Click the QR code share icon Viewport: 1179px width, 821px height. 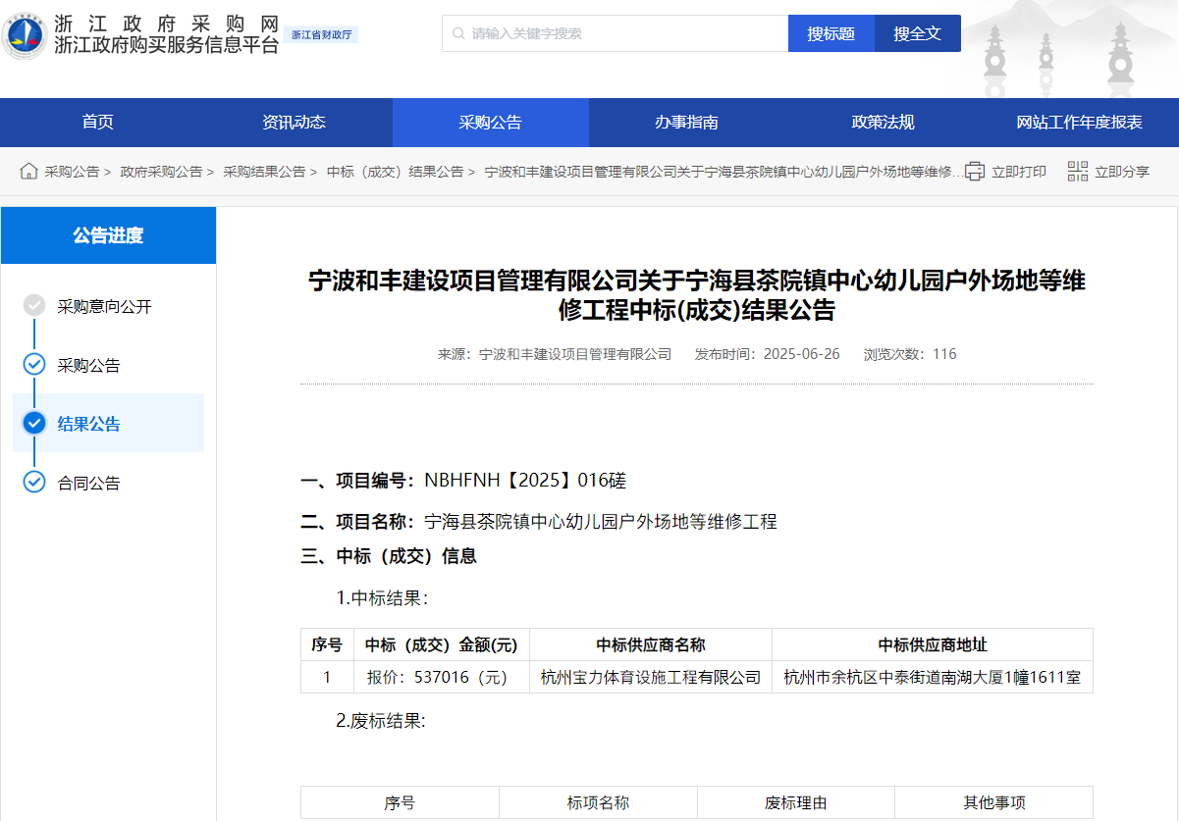1078,172
